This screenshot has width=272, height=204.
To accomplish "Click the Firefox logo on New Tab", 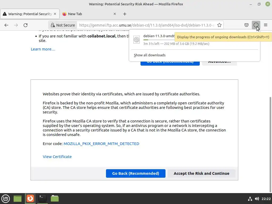I will coord(64,14).
